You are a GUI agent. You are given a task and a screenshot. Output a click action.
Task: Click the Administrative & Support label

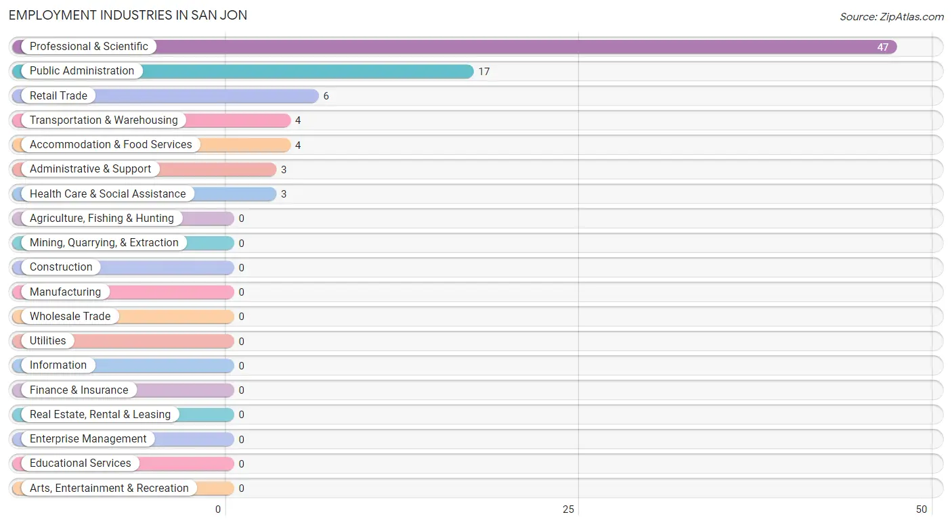(x=90, y=169)
